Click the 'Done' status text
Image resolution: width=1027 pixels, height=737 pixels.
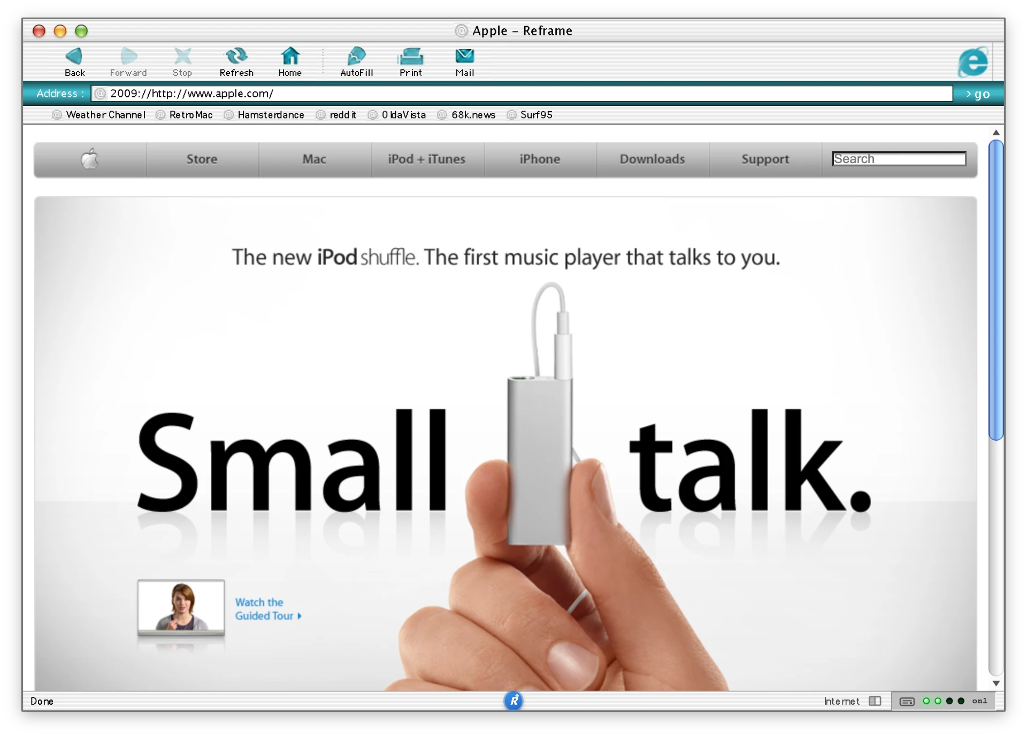point(42,701)
